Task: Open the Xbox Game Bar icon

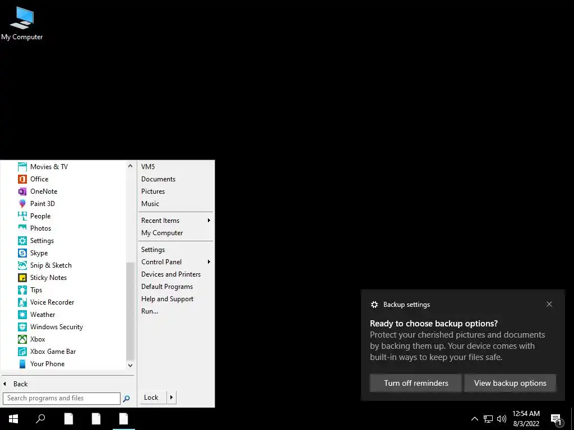Action: [x=22, y=352]
